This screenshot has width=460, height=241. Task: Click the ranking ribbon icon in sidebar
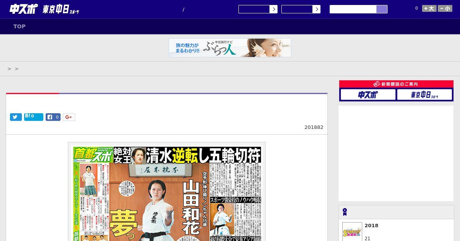[x=345, y=212]
